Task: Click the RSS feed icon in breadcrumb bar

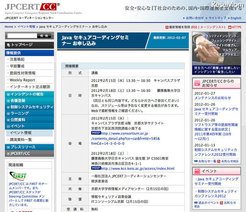Action: coord(166,27)
